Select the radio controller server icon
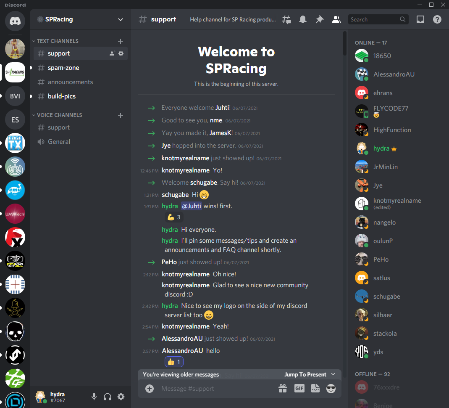 [15, 167]
